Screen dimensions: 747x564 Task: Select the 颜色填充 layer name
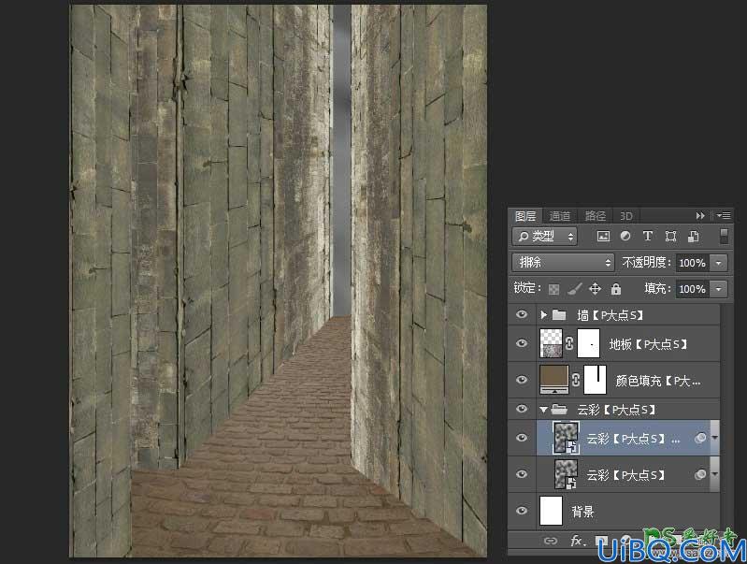click(x=658, y=381)
